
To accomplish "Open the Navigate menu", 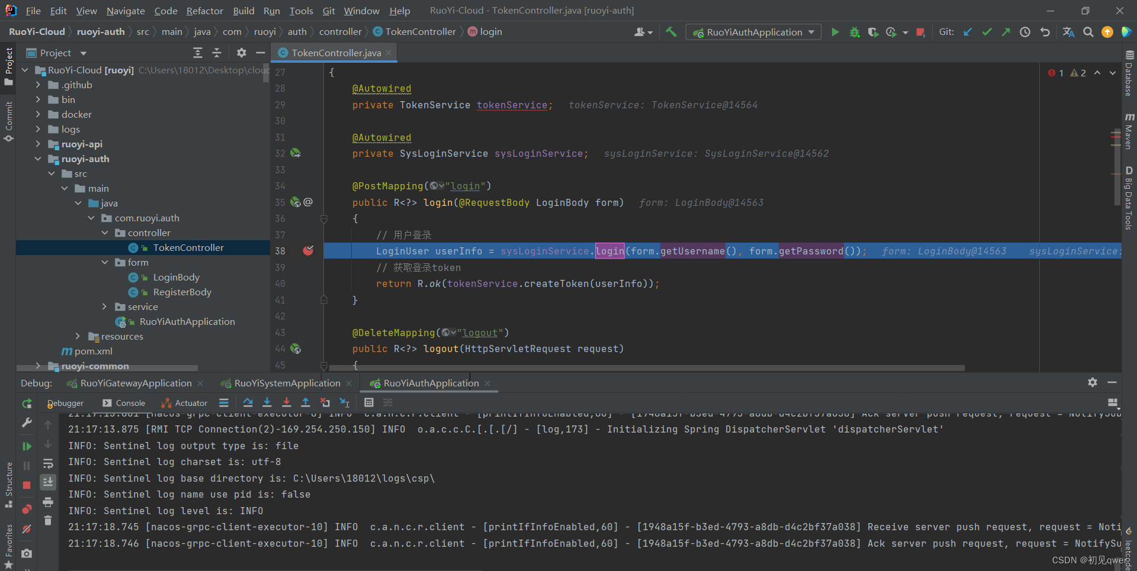I will pos(126,11).
